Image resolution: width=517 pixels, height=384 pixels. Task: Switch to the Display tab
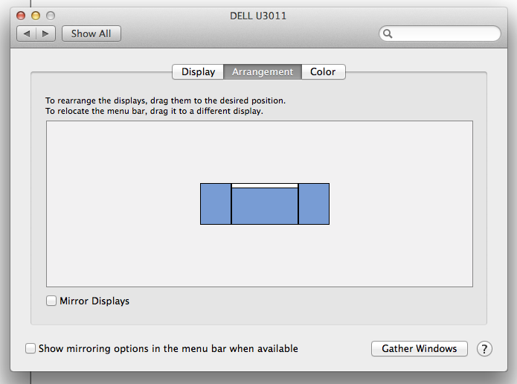coord(198,72)
